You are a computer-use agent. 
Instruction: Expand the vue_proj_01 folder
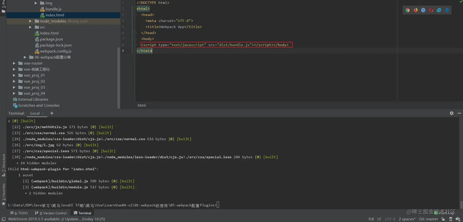(x=14, y=75)
